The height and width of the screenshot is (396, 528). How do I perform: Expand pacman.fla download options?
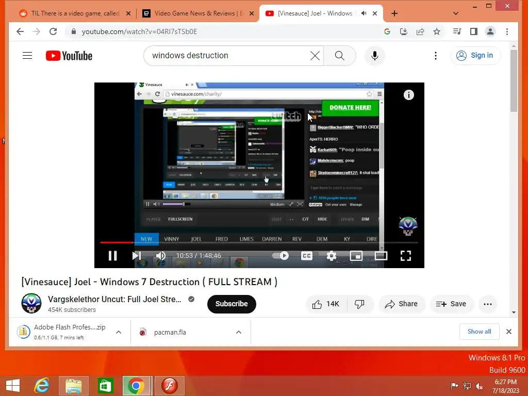pos(239,332)
